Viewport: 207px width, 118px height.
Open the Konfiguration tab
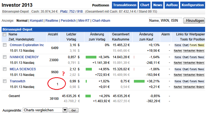[x=192, y=5]
